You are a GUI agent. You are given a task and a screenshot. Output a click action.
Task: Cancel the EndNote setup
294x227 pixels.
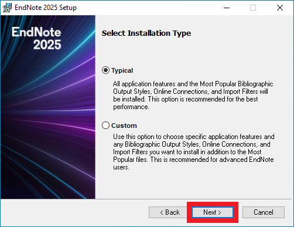[264, 212]
